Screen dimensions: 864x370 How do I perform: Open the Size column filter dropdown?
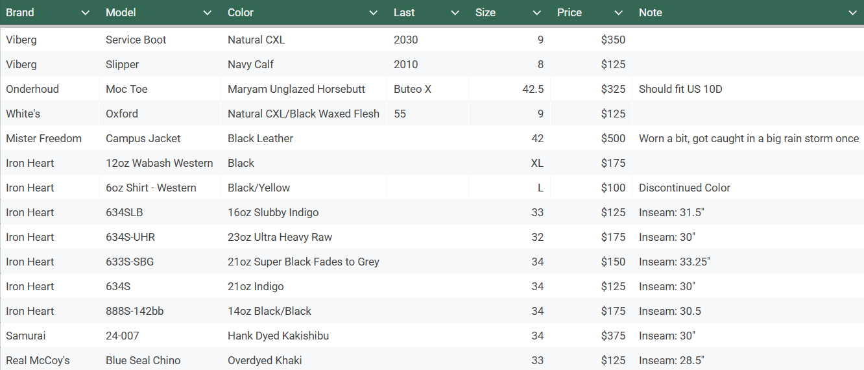coord(536,13)
